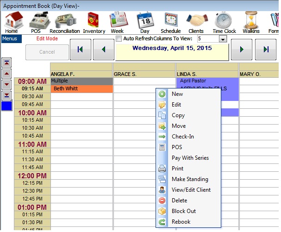The image size is (281, 232).
Task: Click scroll-up red arrow in sidebar
Action: click(x=6, y=74)
